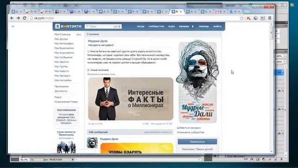Create an adjustment layer in Photoshop
This screenshot has width=298, height=168.
tap(264, 159)
